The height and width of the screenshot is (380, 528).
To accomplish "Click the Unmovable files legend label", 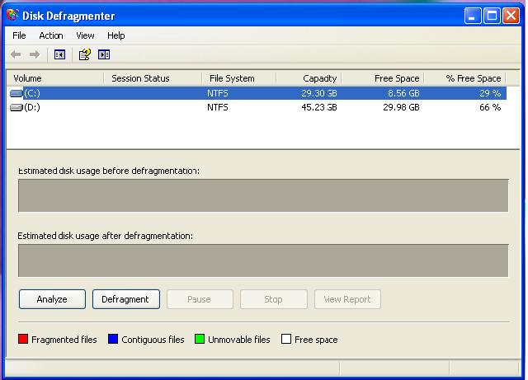I will point(239,340).
